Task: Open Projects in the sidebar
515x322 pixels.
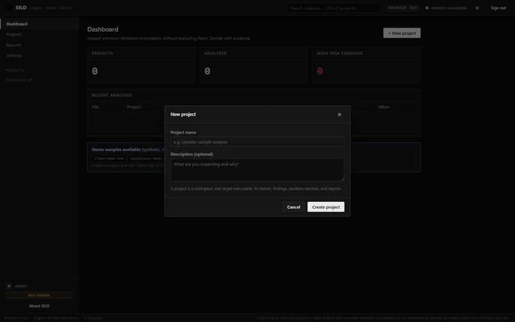Action: tap(40, 34)
